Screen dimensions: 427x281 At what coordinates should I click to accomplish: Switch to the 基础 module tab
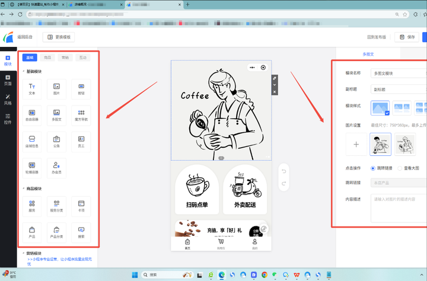coord(30,58)
